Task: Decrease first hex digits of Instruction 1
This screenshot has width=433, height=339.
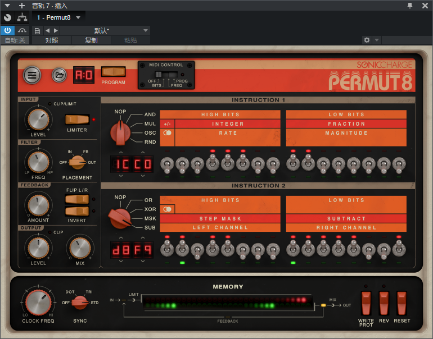Action: [121, 176]
